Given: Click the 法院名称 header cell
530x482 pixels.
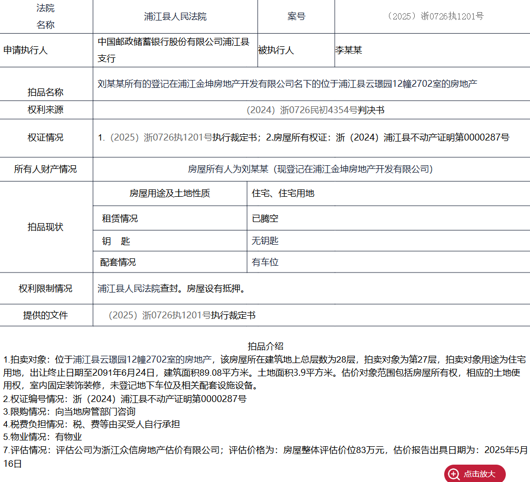Looking at the screenshot, I should click(x=46, y=16).
